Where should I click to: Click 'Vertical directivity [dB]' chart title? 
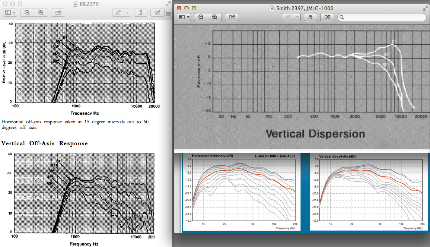pyautogui.click(x=337, y=156)
